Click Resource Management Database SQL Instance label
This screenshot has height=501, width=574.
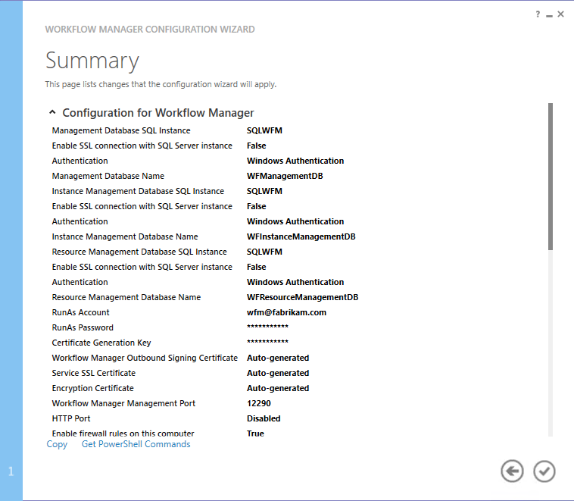pyautogui.click(x=139, y=252)
